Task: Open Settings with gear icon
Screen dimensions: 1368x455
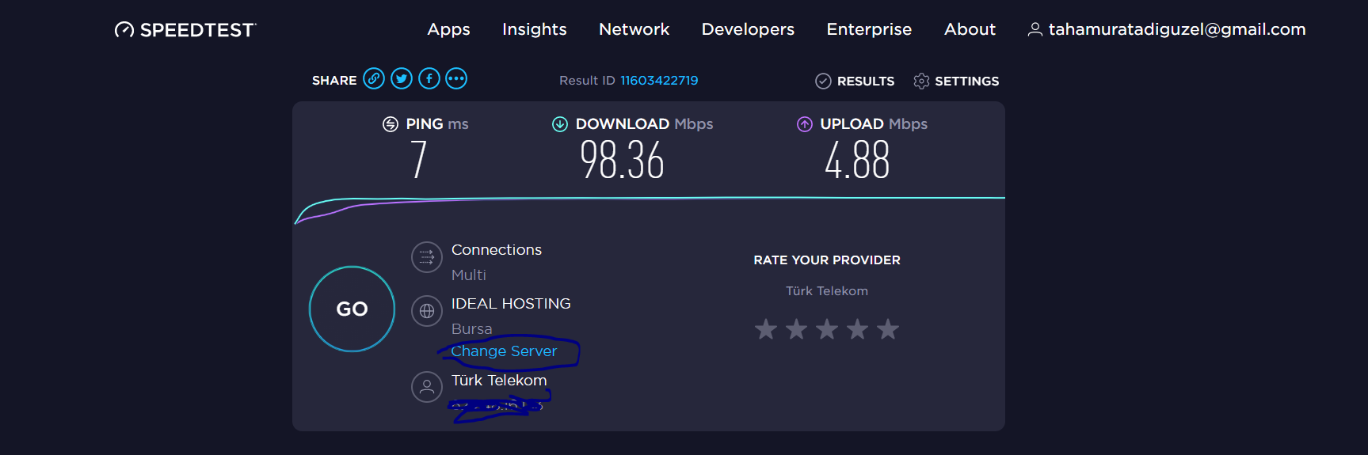Action: 956,81
